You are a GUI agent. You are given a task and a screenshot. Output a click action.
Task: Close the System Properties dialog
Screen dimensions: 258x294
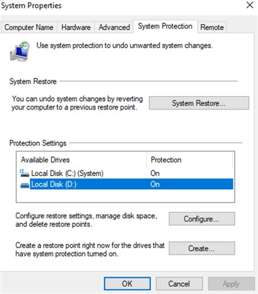[250, 5]
